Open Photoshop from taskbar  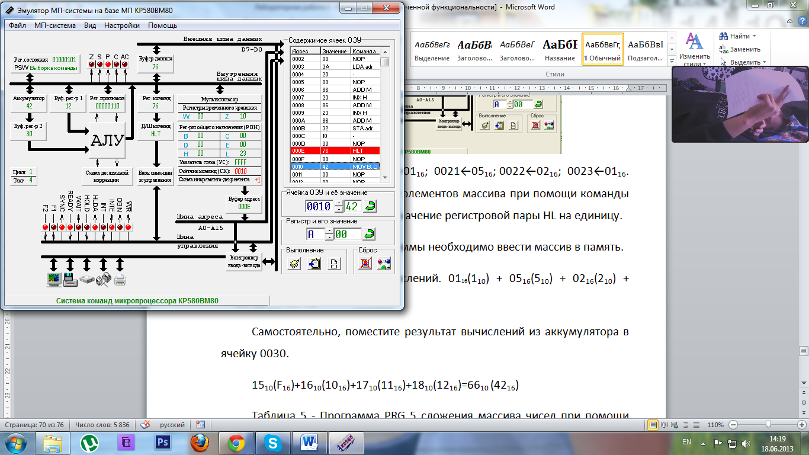pos(163,442)
